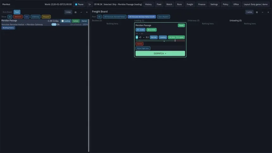Toggle the All filter under Show

click(x=10, y=17)
